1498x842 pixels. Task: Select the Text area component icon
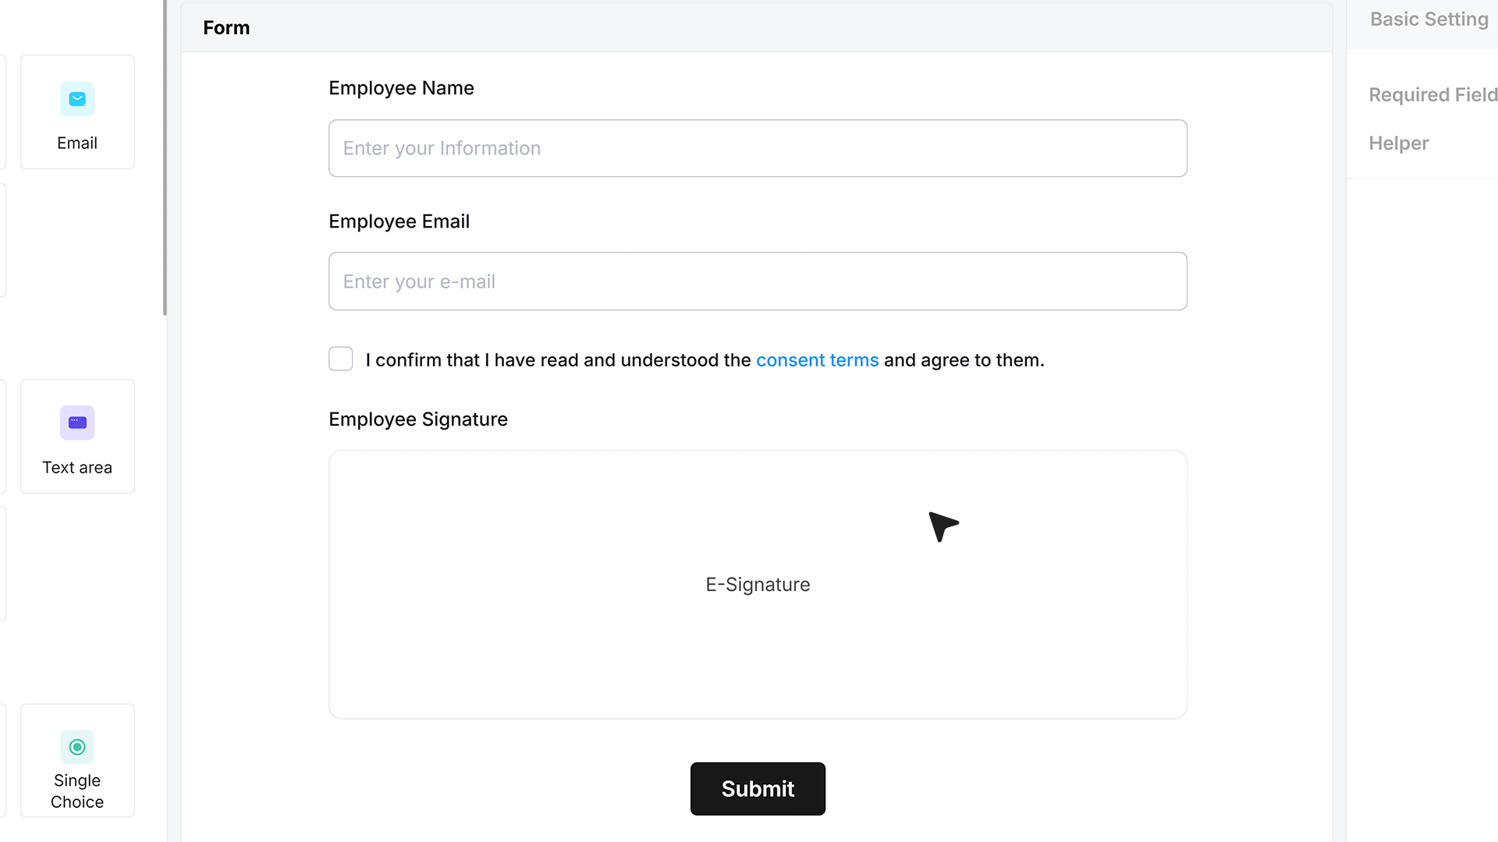pyautogui.click(x=77, y=423)
